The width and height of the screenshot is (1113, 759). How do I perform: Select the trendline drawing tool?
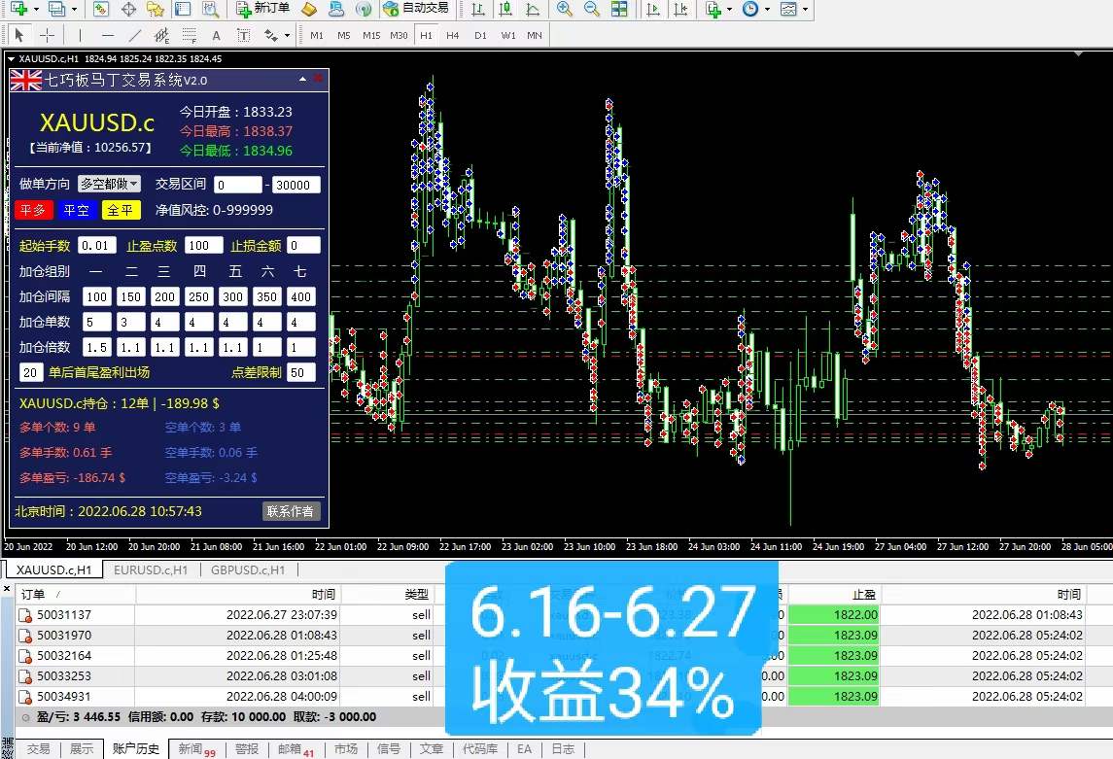pyautogui.click(x=134, y=35)
